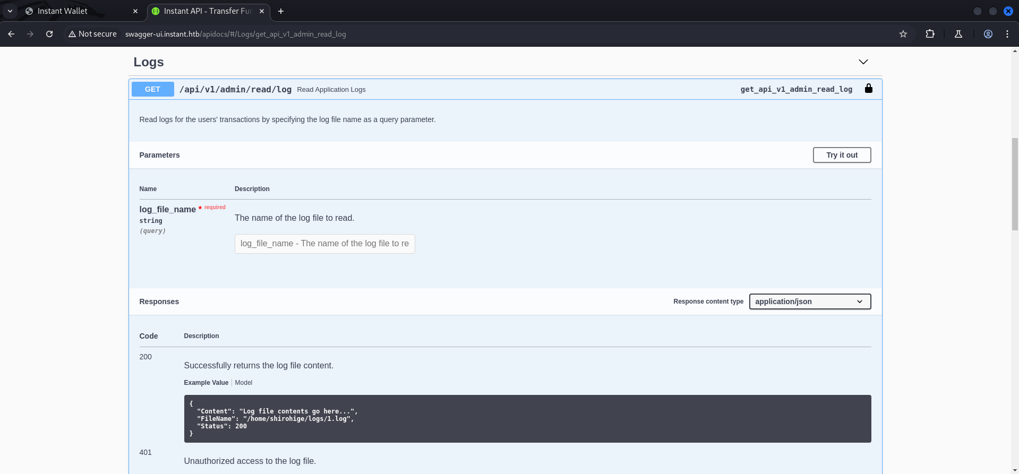Collapse the Logs section chevron
Viewport: 1019px width, 474px height.
(863, 62)
